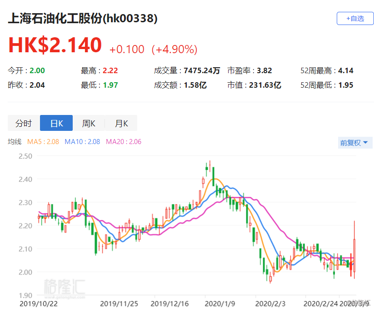Show the 月K monthly chart tab
This screenshot has height=309, width=374.
pyautogui.click(x=121, y=123)
